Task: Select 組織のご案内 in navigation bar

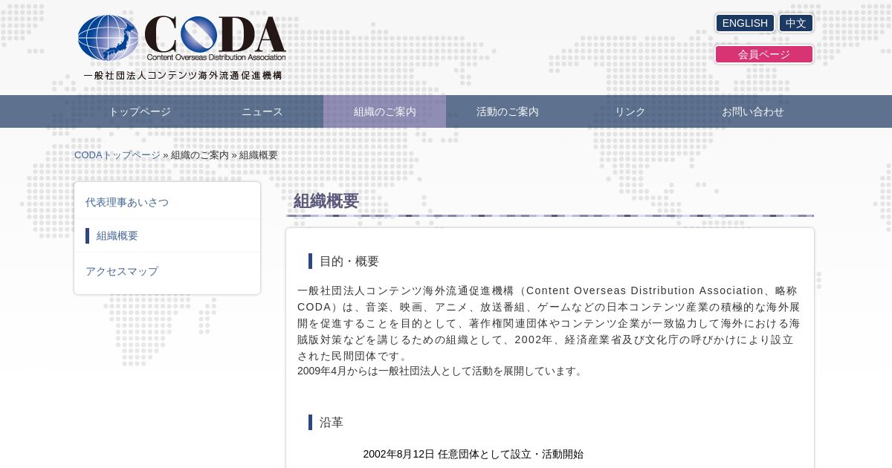Action: [x=385, y=111]
